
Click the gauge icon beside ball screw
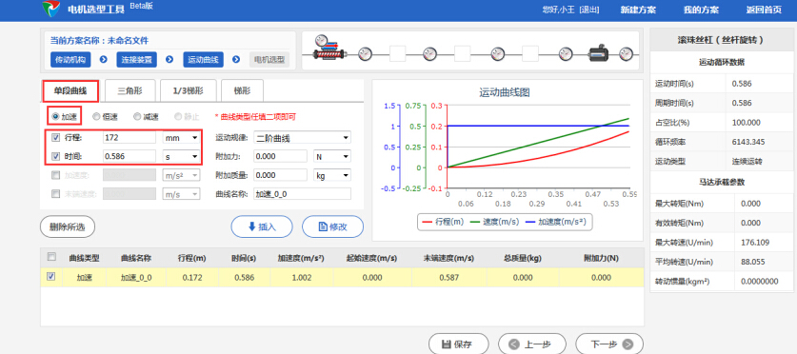(366, 53)
